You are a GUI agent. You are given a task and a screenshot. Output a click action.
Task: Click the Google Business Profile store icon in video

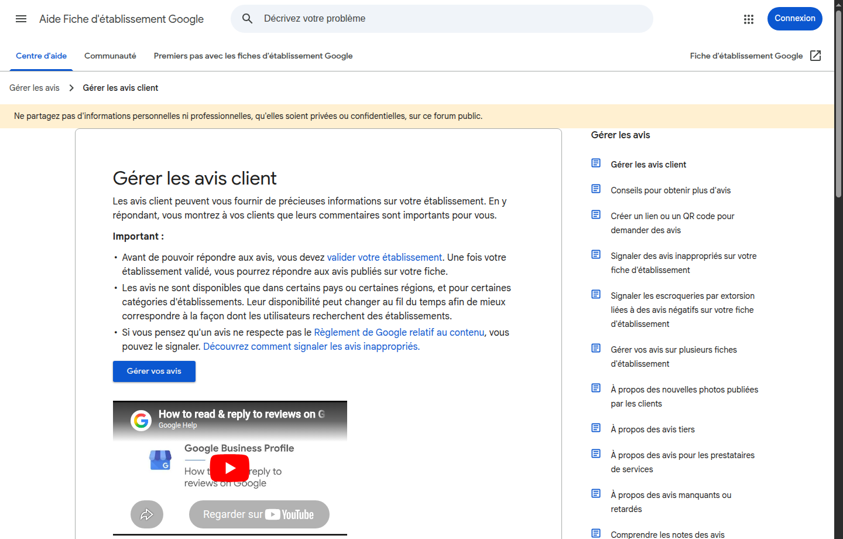[x=160, y=460]
